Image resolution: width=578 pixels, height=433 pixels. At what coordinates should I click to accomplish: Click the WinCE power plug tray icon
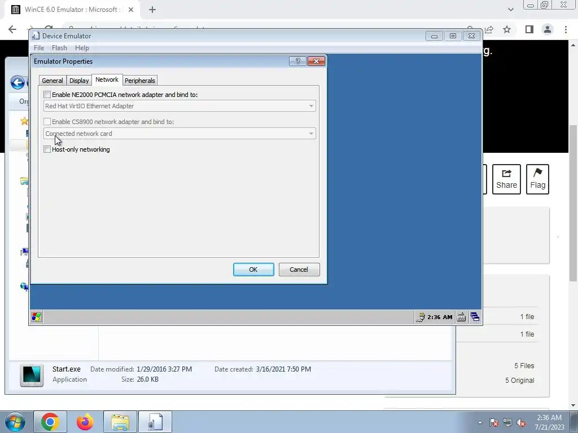point(420,317)
